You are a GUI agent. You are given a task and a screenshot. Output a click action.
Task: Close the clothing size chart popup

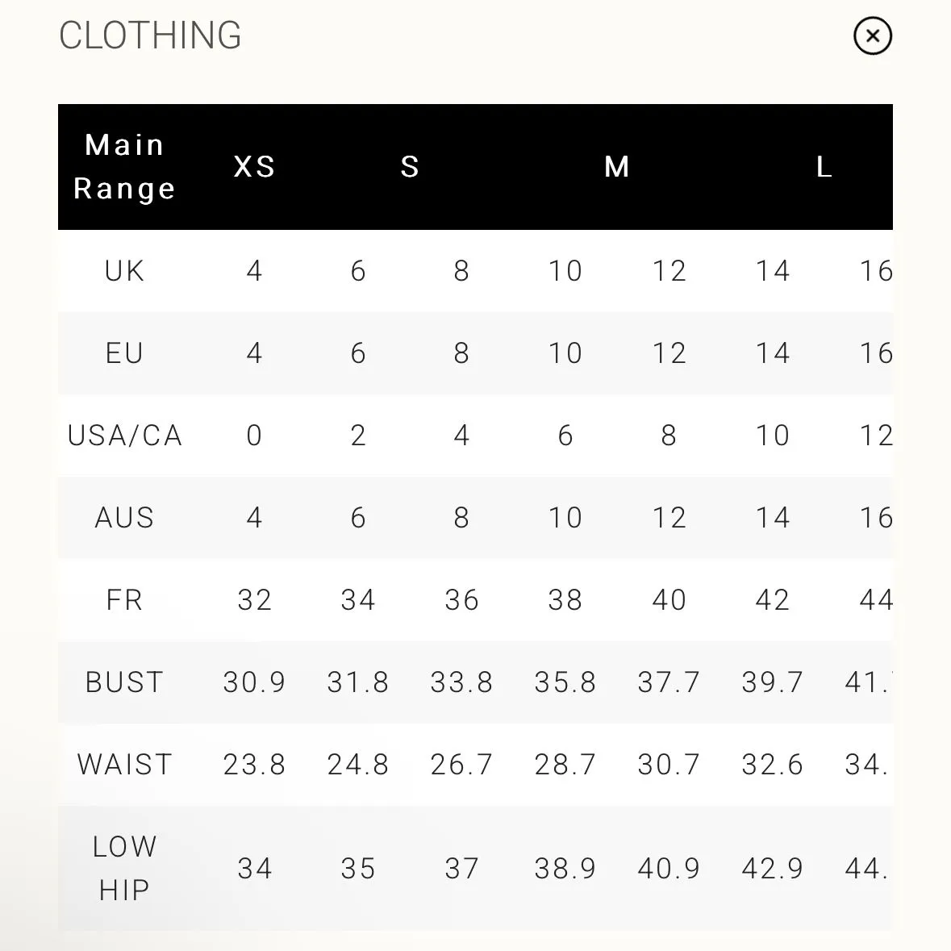tap(872, 35)
